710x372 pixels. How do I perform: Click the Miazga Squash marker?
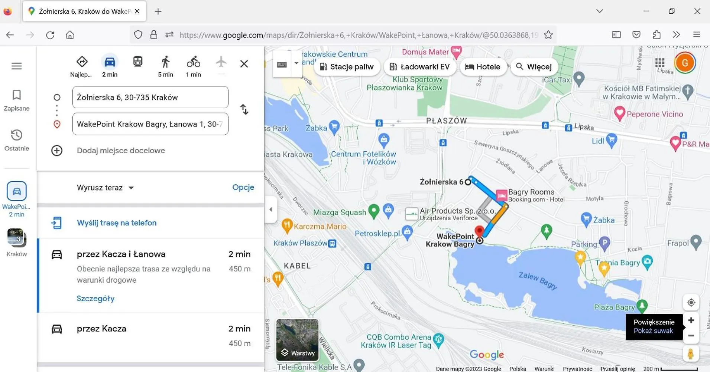pyautogui.click(x=373, y=211)
